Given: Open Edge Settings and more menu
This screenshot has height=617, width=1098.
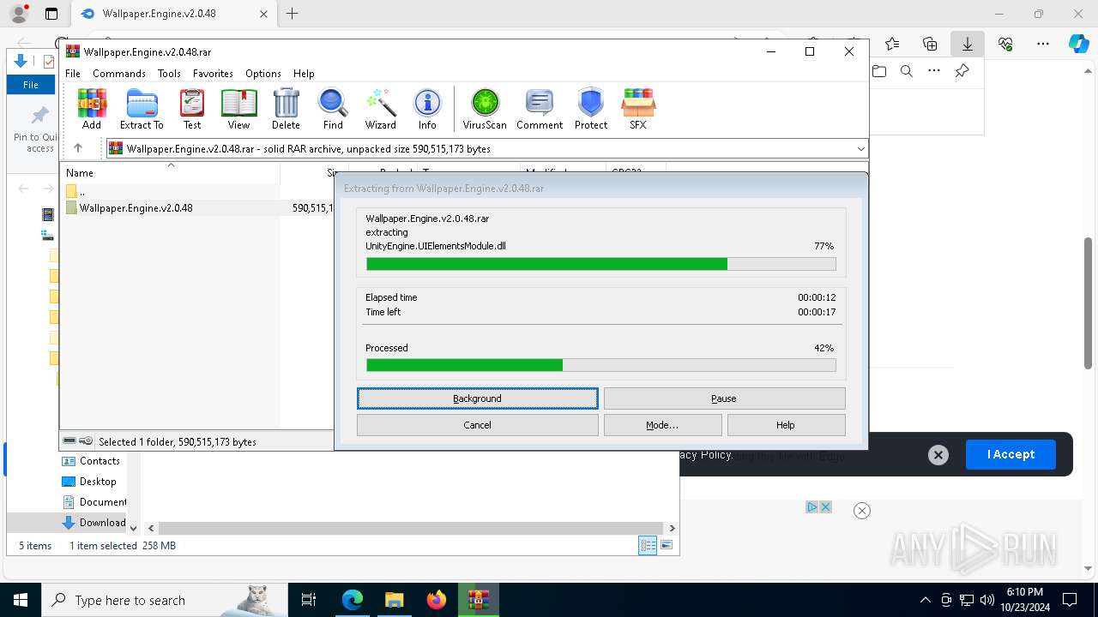Looking at the screenshot, I should [x=1043, y=44].
